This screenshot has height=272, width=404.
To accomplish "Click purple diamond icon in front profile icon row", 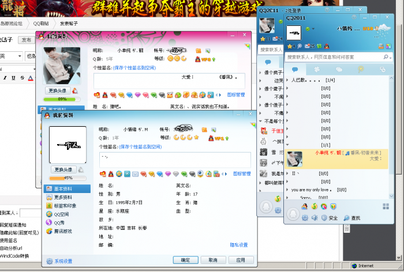I will (x=168, y=174).
